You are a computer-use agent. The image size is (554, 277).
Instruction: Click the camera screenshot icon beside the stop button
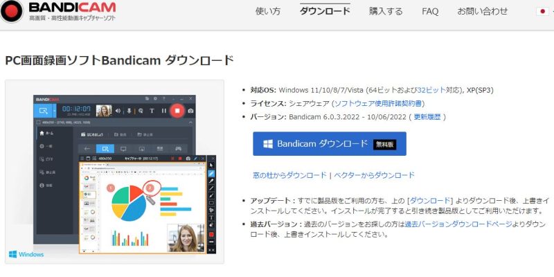point(190,111)
